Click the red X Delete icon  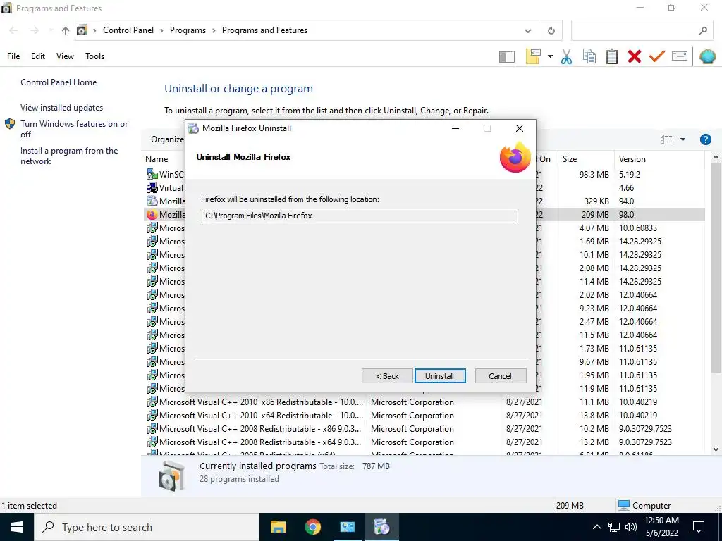pyautogui.click(x=634, y=56)
